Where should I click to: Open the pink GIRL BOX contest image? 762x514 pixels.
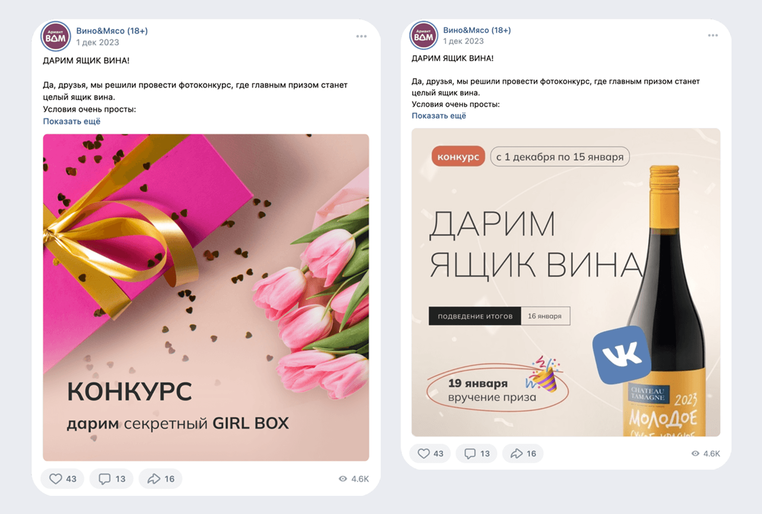(x=206, y=298)
